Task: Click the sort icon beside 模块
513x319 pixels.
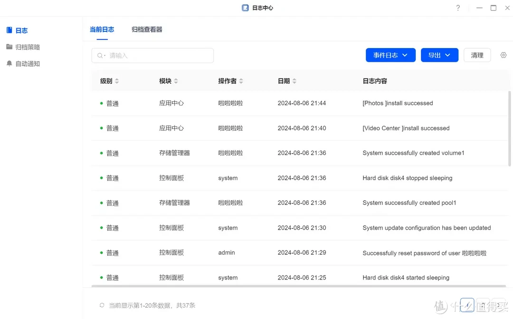Action: tap(177, 81)
